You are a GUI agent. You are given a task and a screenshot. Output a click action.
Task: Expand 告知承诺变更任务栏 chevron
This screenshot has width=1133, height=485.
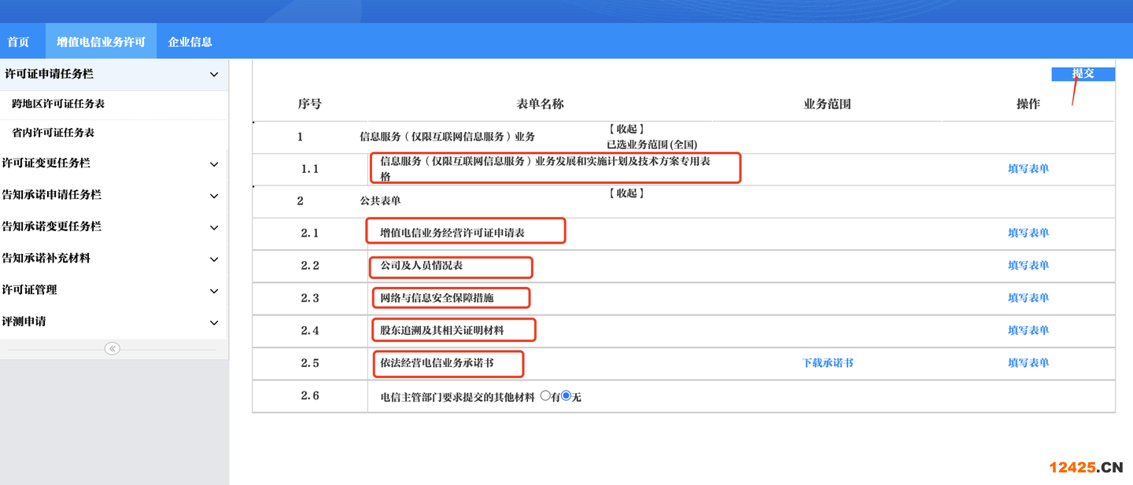[x=213, y=227]
